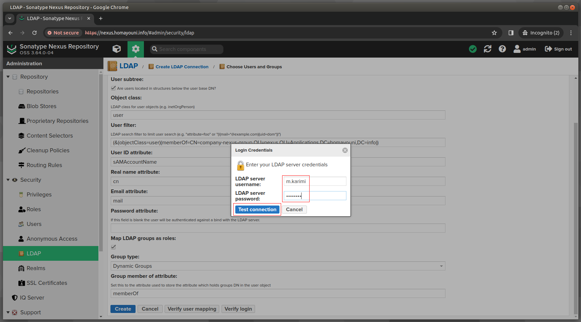This screenshot has height=322, width=581.
Task: Open the Browse cube icon
Action: 116,49
